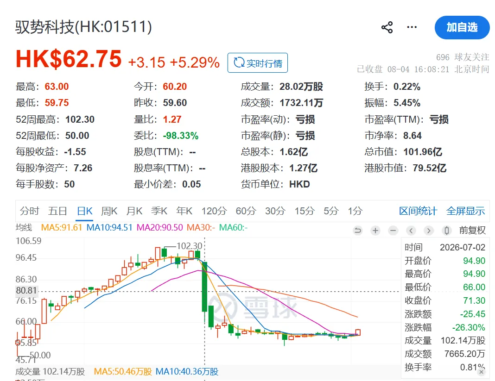
Task: Click the 委比 value -98.33%
Action: [181, 136]
